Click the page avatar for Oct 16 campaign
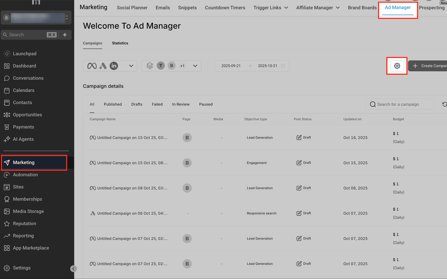This screenshot has width=447, height=279. click(187, 138)
